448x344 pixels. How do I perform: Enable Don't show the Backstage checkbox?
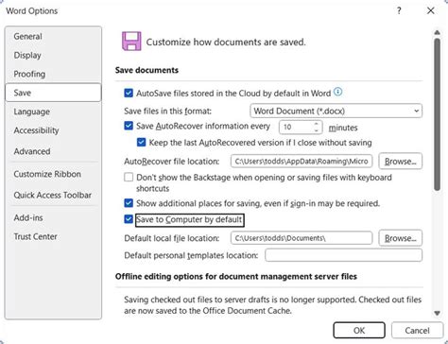pyautogui.click(x=129, y=177)
